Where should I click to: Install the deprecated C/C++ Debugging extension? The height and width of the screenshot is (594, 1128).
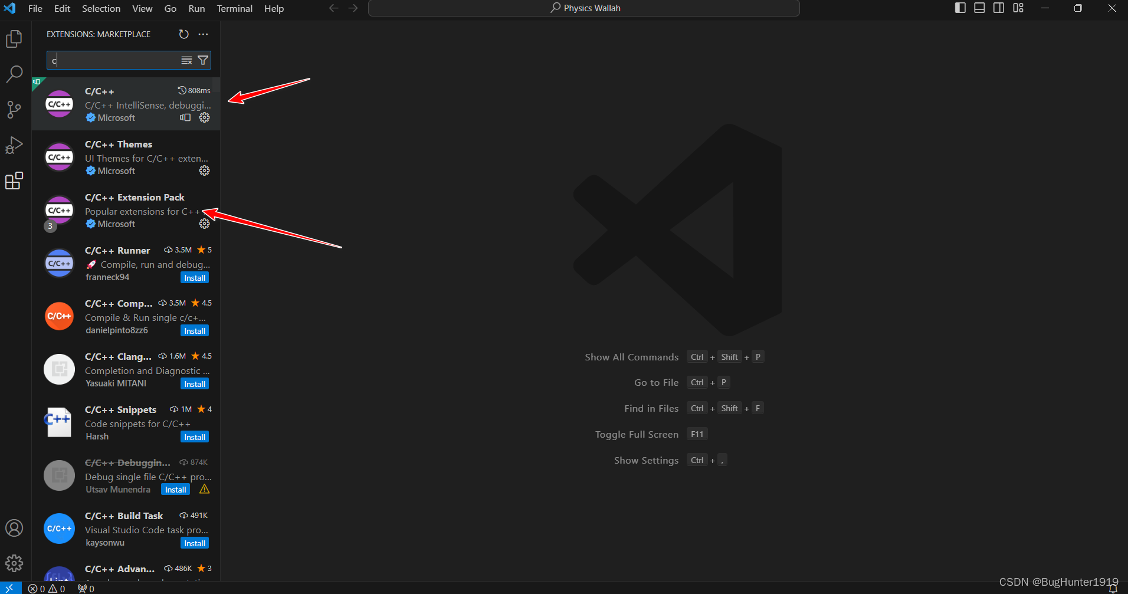[176, 490]
